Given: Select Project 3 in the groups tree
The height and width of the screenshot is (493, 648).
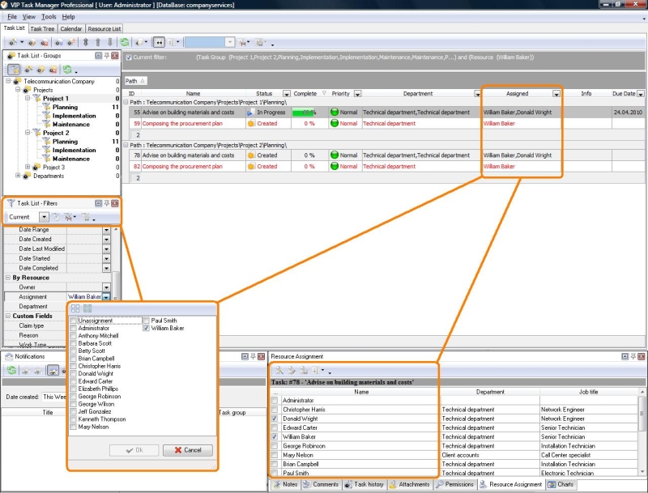Looking at the screenshot, I should click(53, 168).
